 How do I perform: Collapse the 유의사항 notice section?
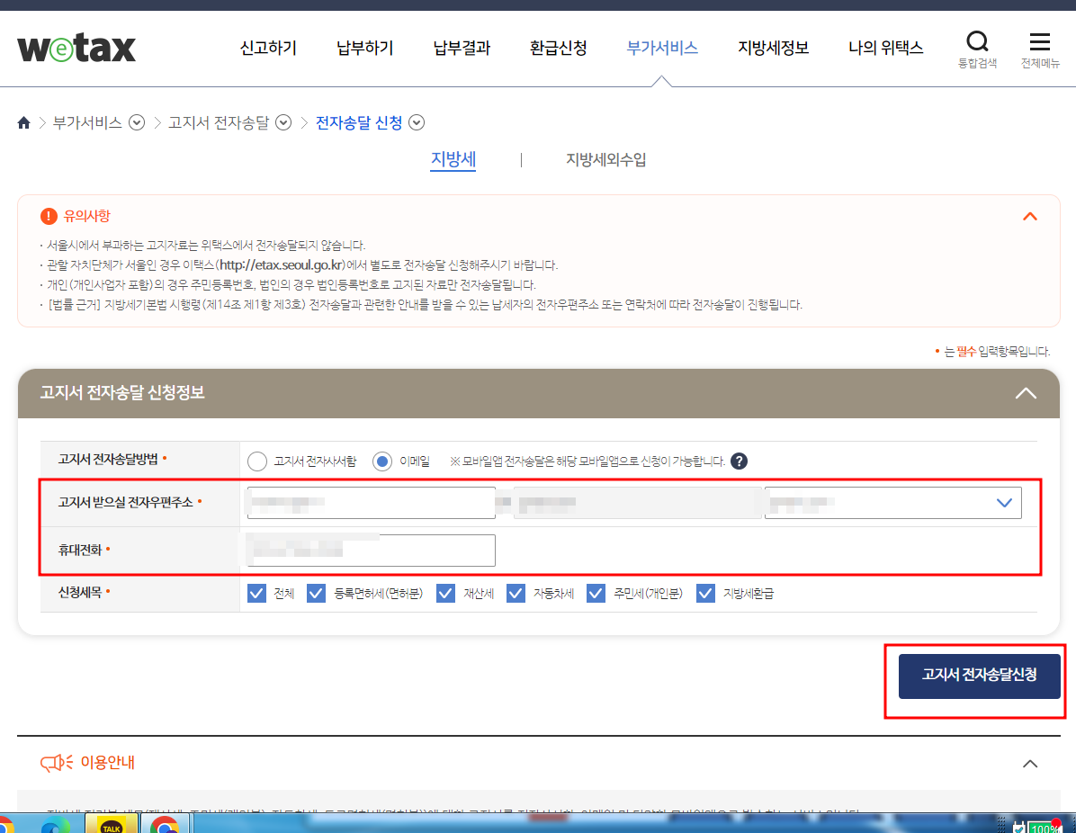click(1030, 216)
